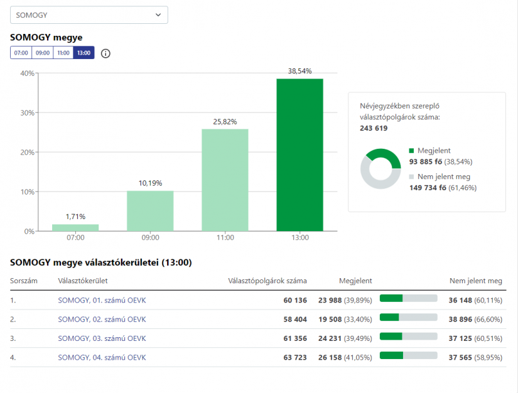Visit SOMOGY, 04. számú OEVK page

101,357
